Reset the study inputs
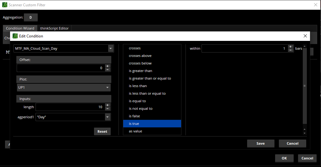Screen dimensions: 321x167 point(102,131)
